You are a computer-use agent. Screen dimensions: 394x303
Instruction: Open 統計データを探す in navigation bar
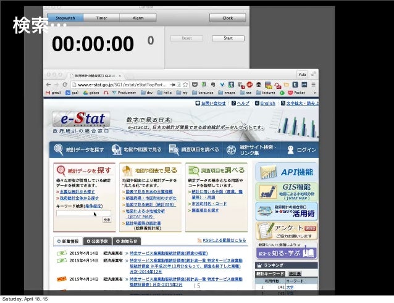click(x=79, y=149)
